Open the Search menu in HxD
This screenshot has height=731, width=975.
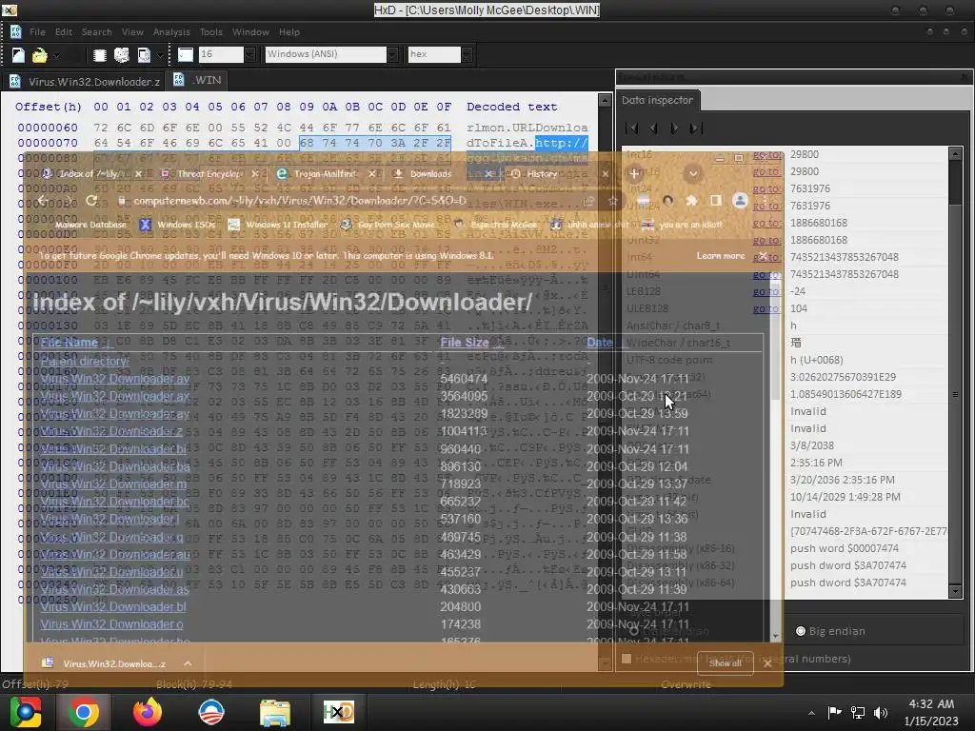point(96,31)
